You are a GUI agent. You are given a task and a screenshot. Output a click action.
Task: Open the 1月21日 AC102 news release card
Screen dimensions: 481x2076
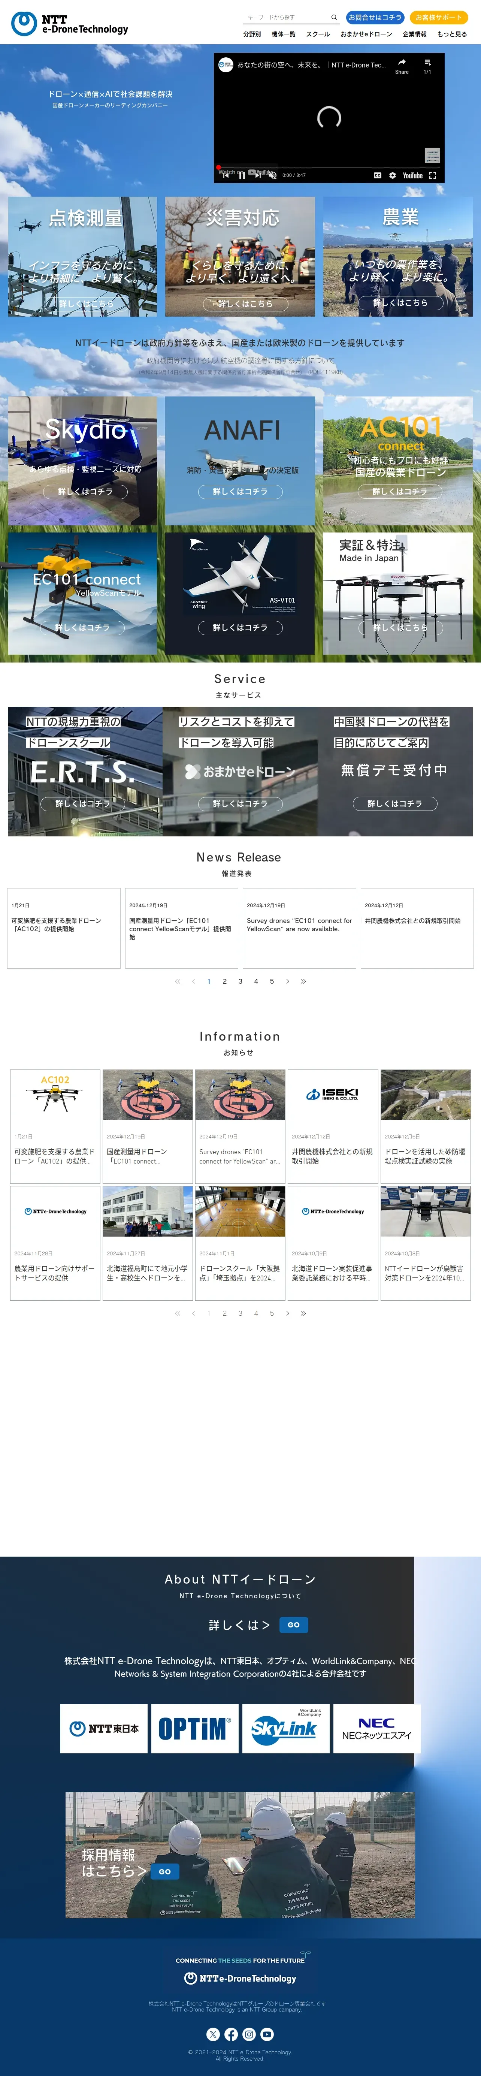pos(64,929)
